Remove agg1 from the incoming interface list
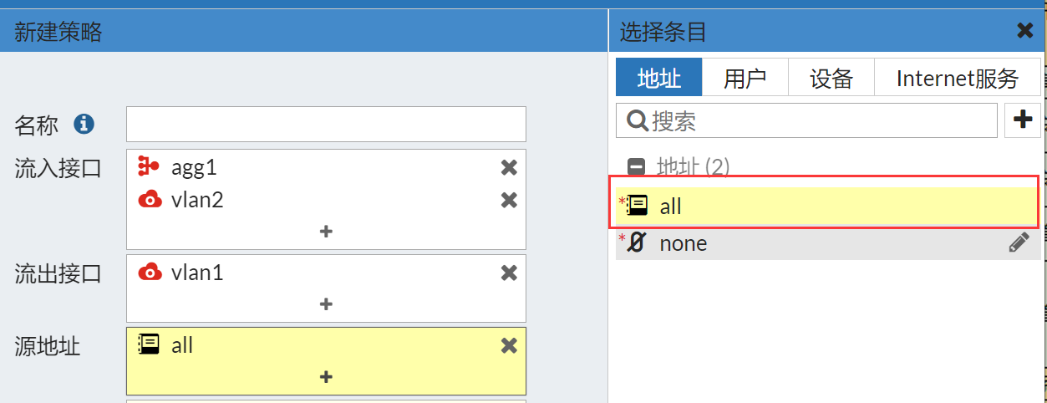The image size is (1047, 403). (509, 168)
